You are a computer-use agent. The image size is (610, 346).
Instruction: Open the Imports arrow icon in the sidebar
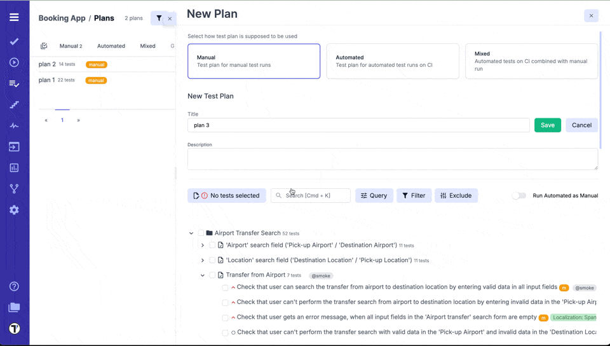14,147
